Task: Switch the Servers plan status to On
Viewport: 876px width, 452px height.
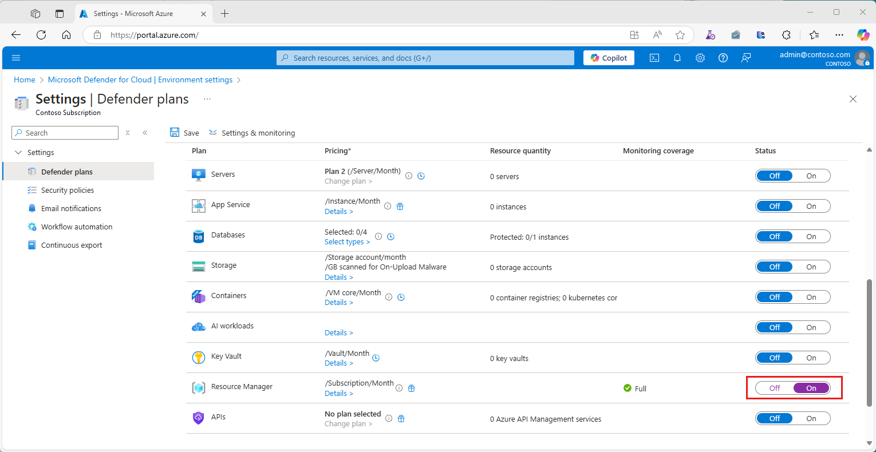Action: click(x=811, y=176)
